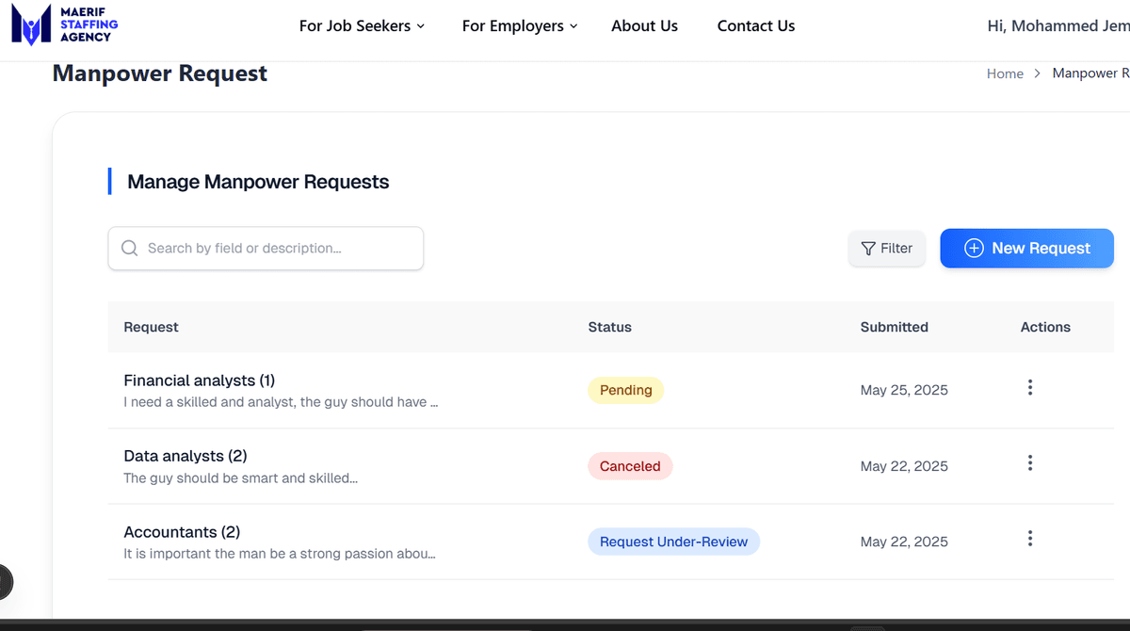
Task: Select the Request Under-Review status badge
Action: tap(673, 542)
